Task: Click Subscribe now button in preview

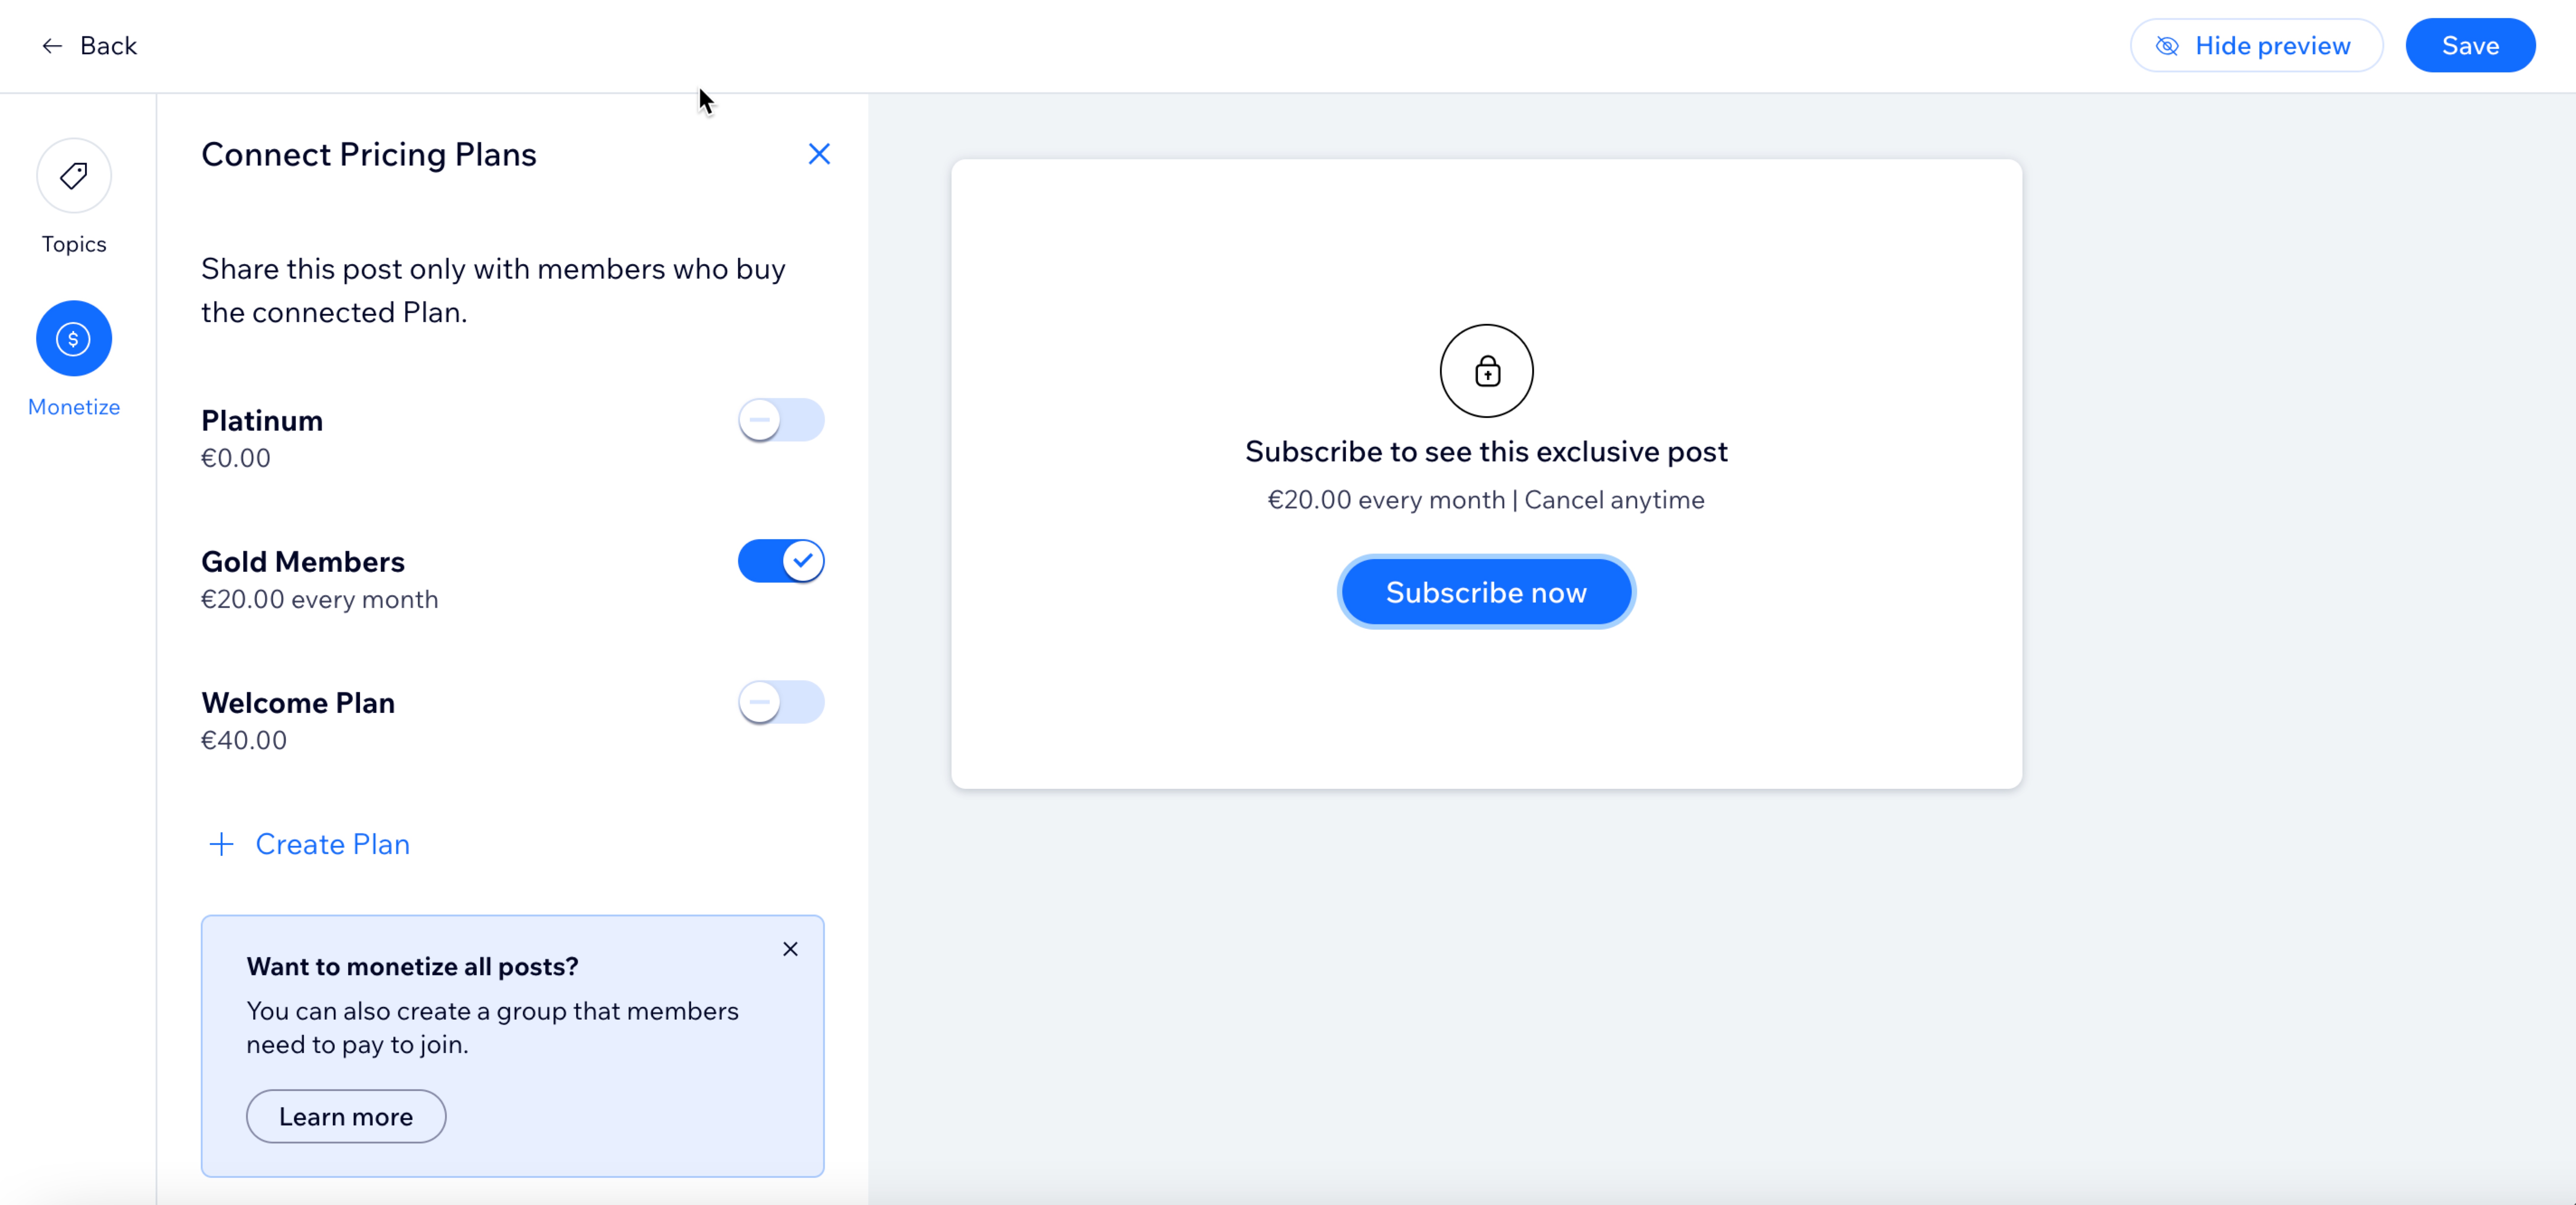Action: (1487, 591)
